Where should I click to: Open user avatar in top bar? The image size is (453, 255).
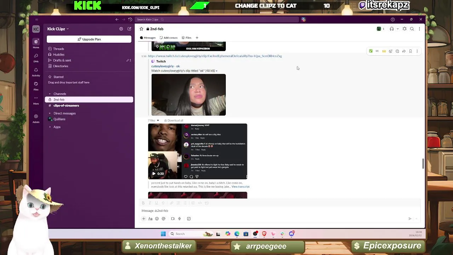[303, 19]
